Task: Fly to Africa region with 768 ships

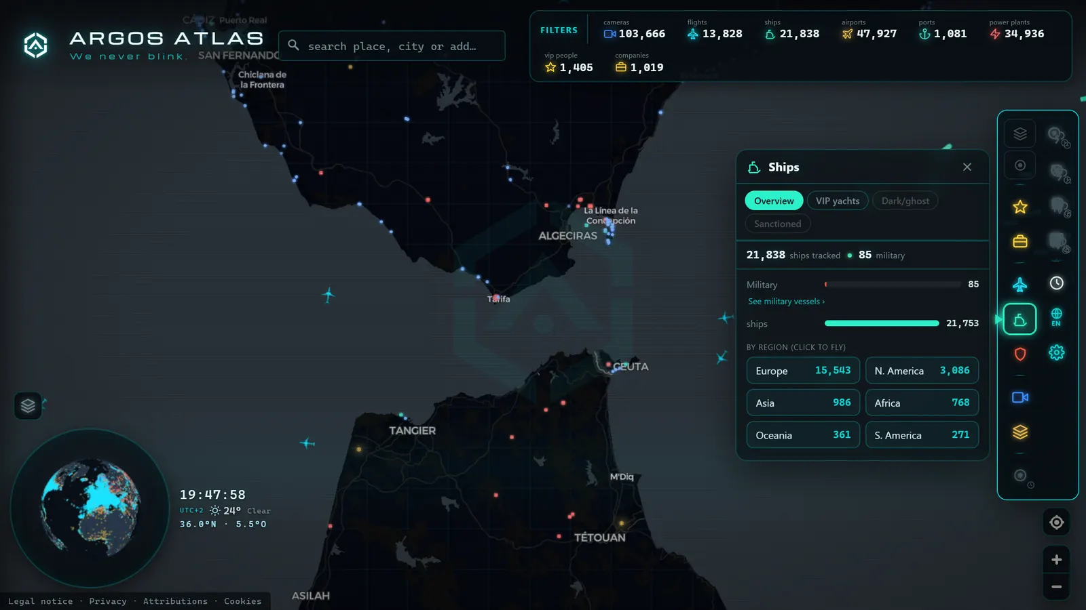Action: click(x=922, y=403)
